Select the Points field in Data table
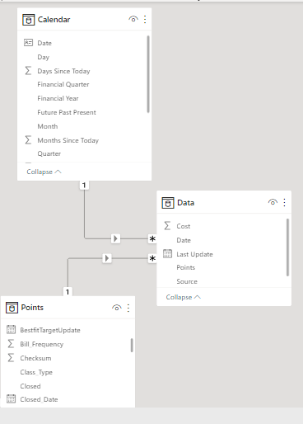Screen dimensions: 303x424 click(186, 267)
